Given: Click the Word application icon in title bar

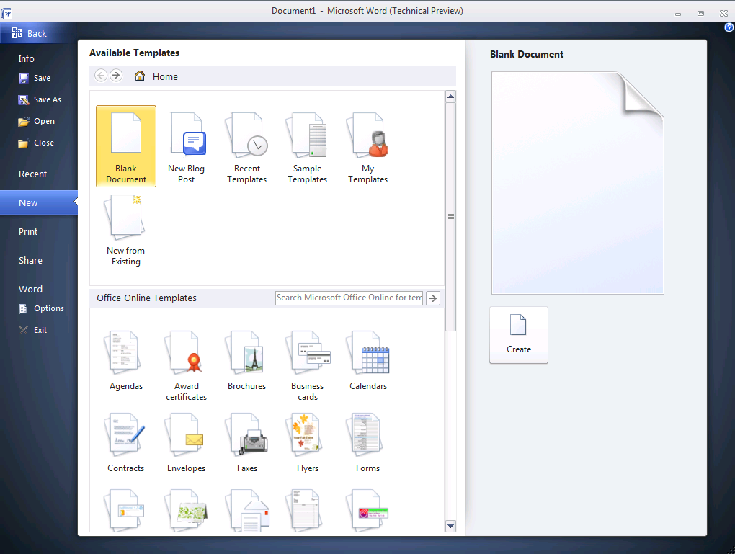Looking at the screenshot, I should coord(6,13).
